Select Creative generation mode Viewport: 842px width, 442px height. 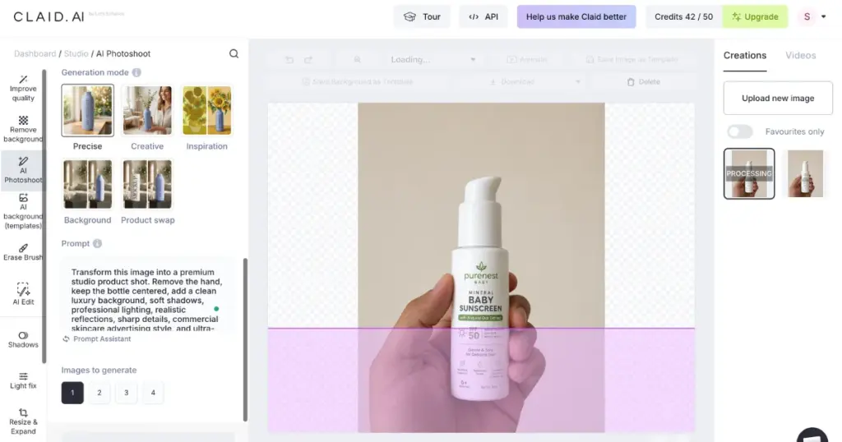(x=147, y=117)
